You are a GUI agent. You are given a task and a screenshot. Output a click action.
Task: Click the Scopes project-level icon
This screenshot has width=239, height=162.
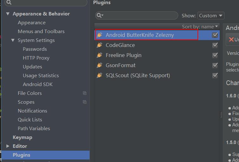(x=85, y=102)
